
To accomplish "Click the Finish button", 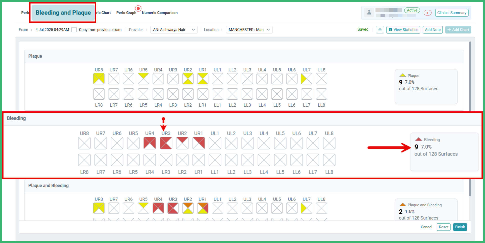I will coord(460,227).
